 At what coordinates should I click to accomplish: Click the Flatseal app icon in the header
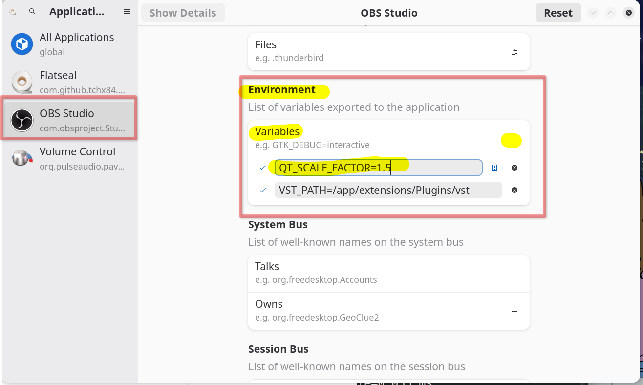[x=13, y=12]
